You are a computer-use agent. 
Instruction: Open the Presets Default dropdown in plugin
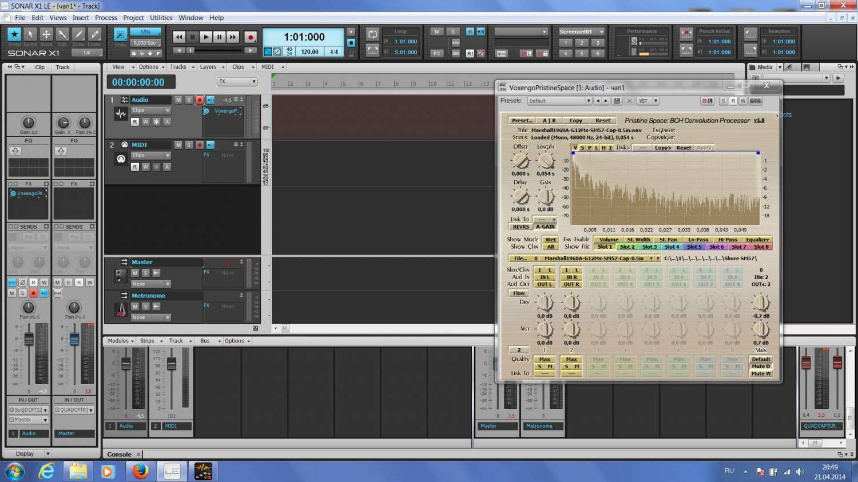559,101
